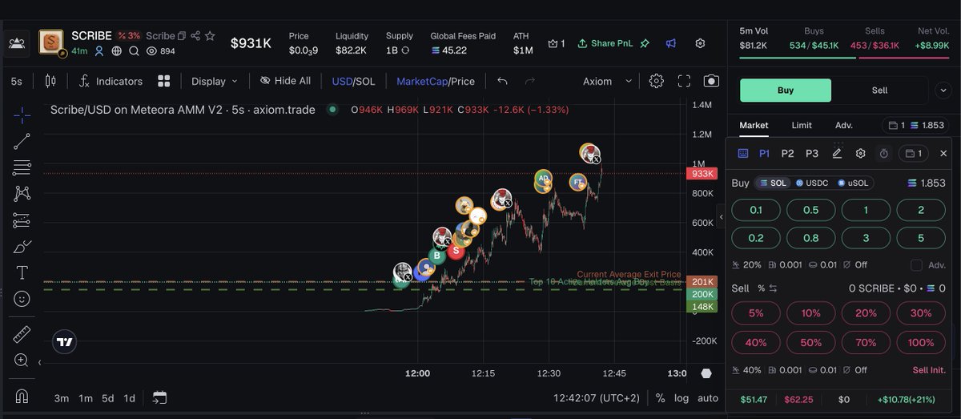Switch to the Market order tab

(x=754, y=125)
